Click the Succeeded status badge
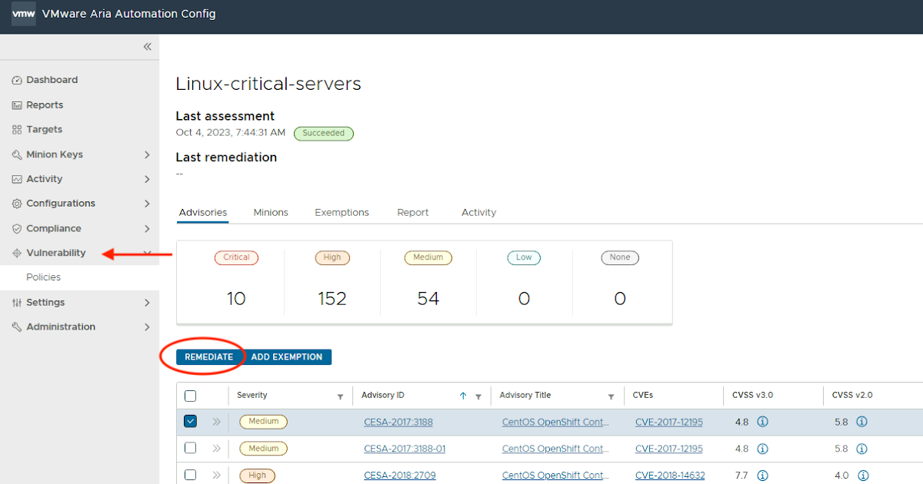923x484 pixels. (x=324, y=133)
